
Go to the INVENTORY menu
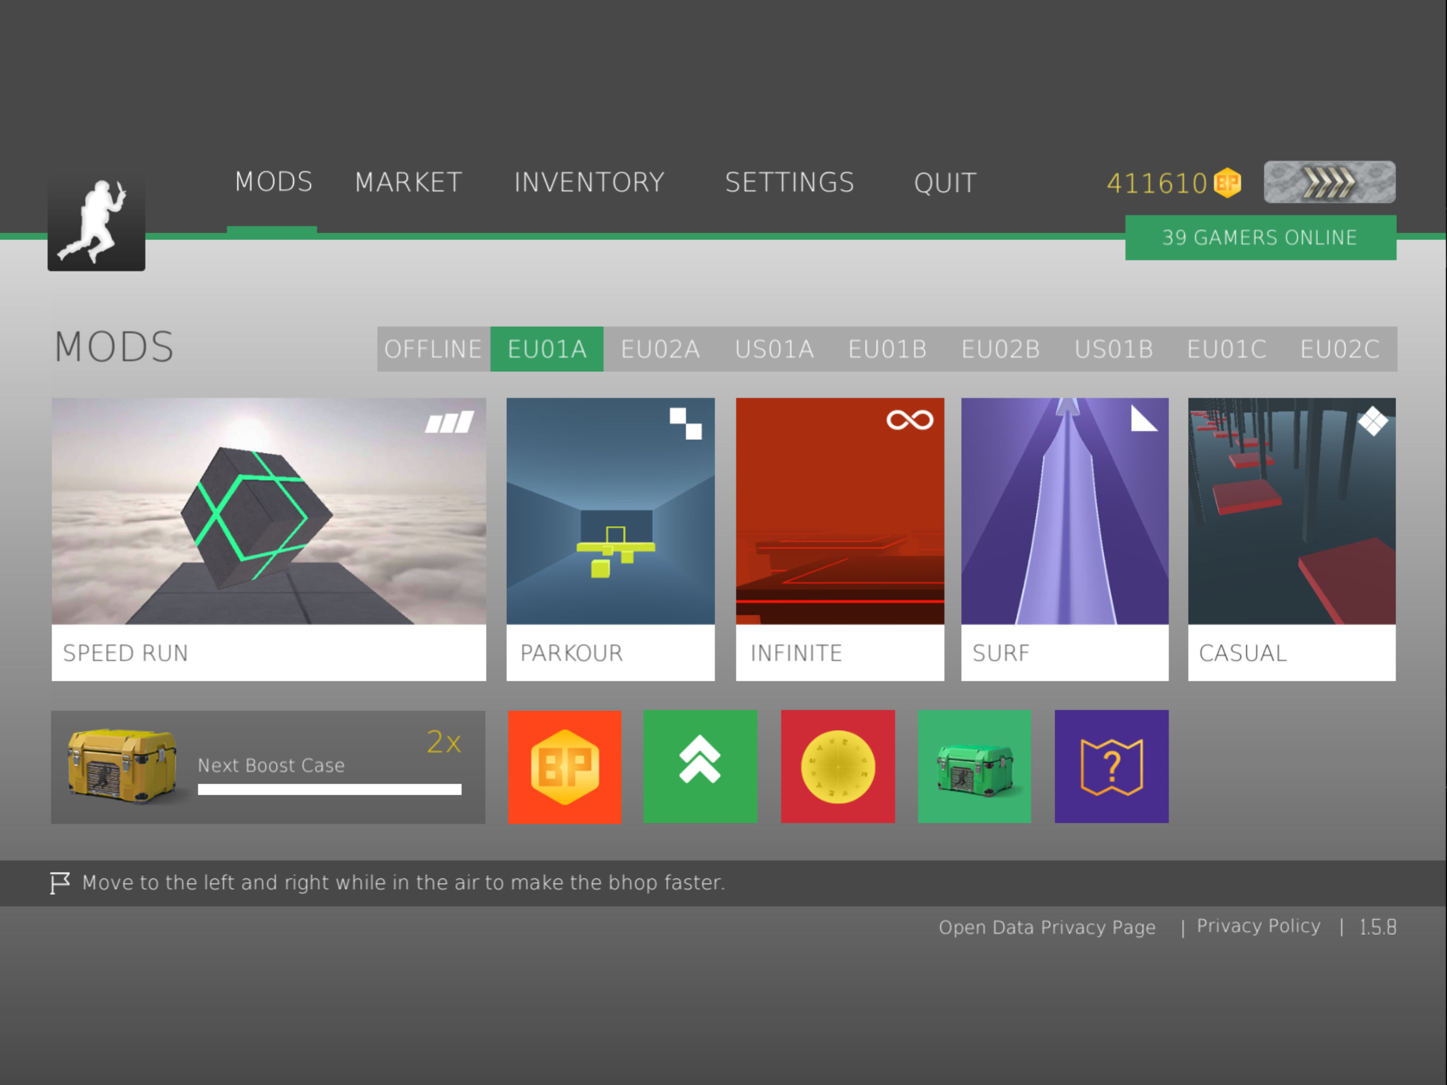point(589,182)
